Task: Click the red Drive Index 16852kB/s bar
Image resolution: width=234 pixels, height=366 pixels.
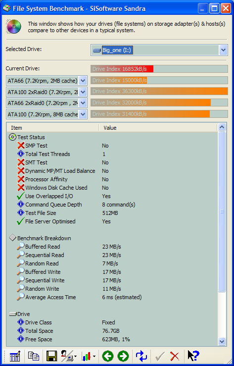Action: [159, 69]
